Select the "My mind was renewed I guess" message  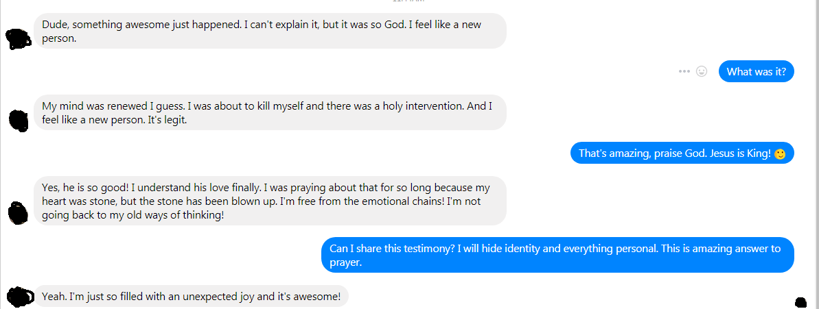pos(270,112)
